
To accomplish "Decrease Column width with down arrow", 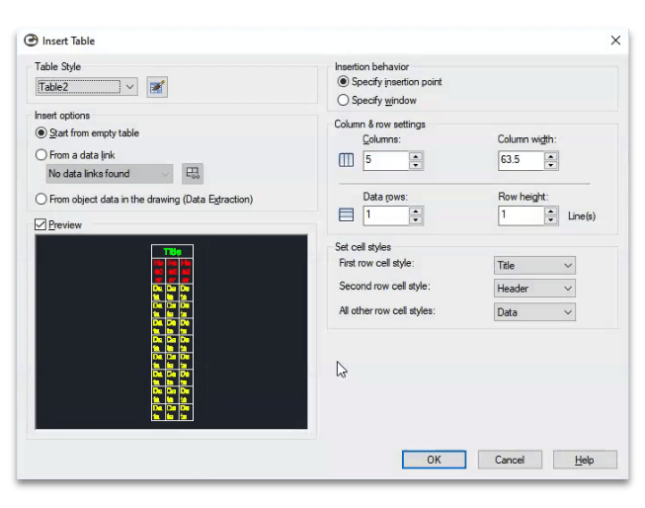I will click(x=551, y=165).
